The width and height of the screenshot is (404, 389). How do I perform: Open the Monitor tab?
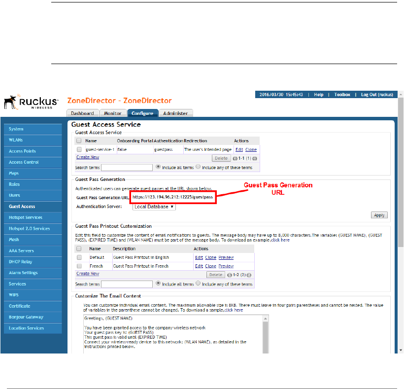pyautogui.click(x=113, y=113)
